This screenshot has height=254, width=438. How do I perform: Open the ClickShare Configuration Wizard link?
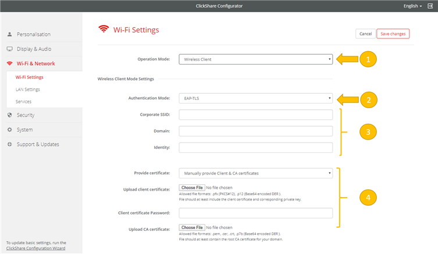[35, 248]
